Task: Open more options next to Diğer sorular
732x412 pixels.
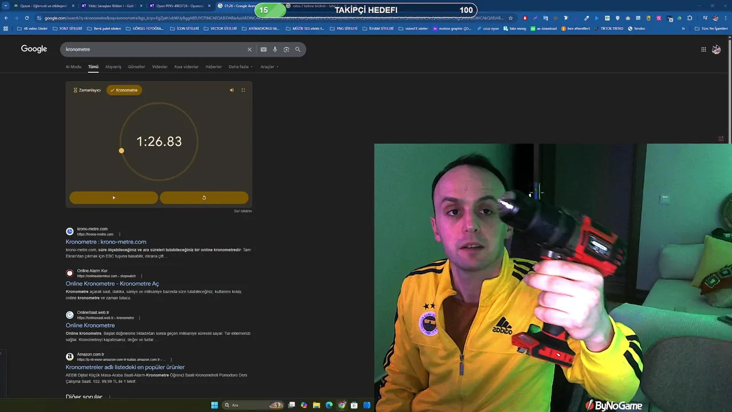Action: click(110, 397)
